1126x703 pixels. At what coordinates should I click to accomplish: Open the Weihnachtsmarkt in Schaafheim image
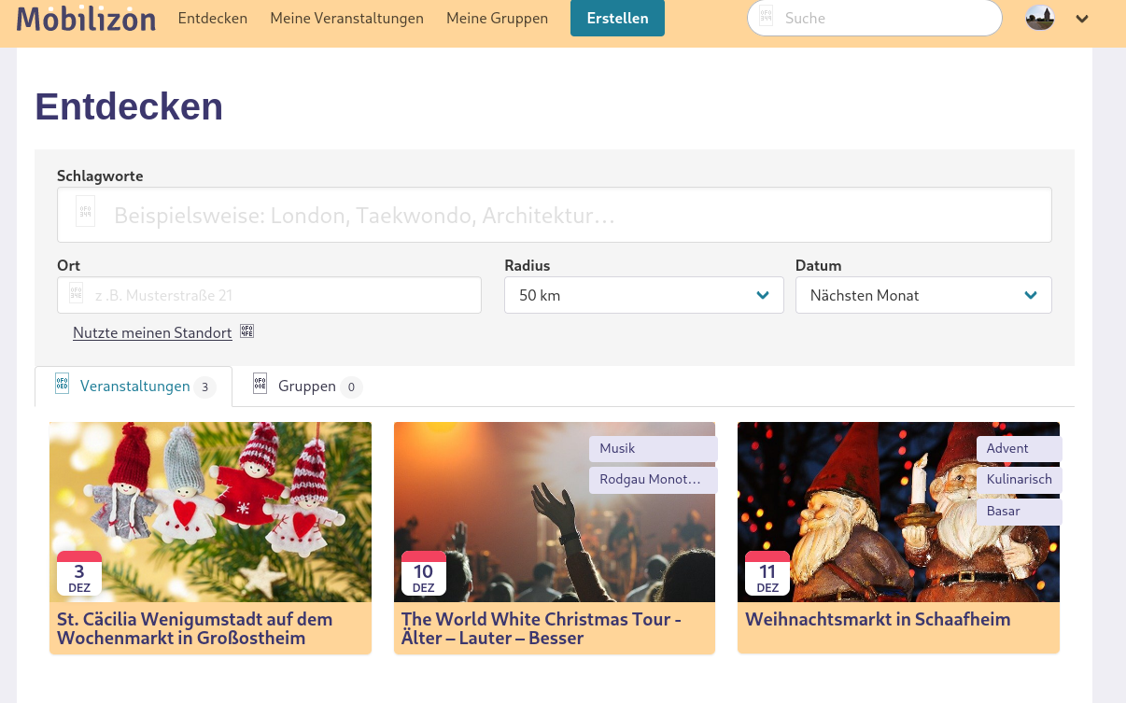[x=898, y=512]
